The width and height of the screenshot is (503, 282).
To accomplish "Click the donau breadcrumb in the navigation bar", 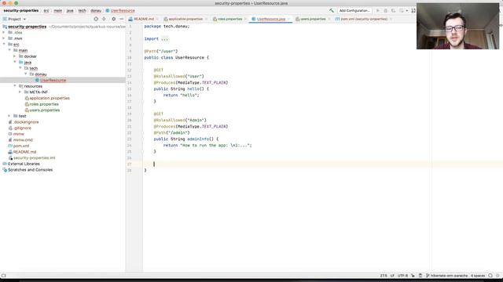I will click(x=96, y=10).
